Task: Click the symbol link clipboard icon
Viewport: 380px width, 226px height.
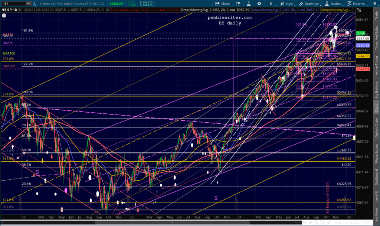Action: tap(35, 4)
